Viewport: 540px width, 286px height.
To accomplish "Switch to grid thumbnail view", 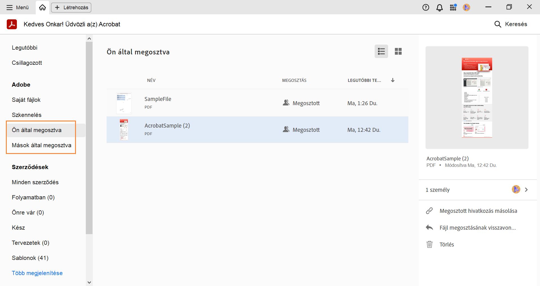I will (398, 51).
